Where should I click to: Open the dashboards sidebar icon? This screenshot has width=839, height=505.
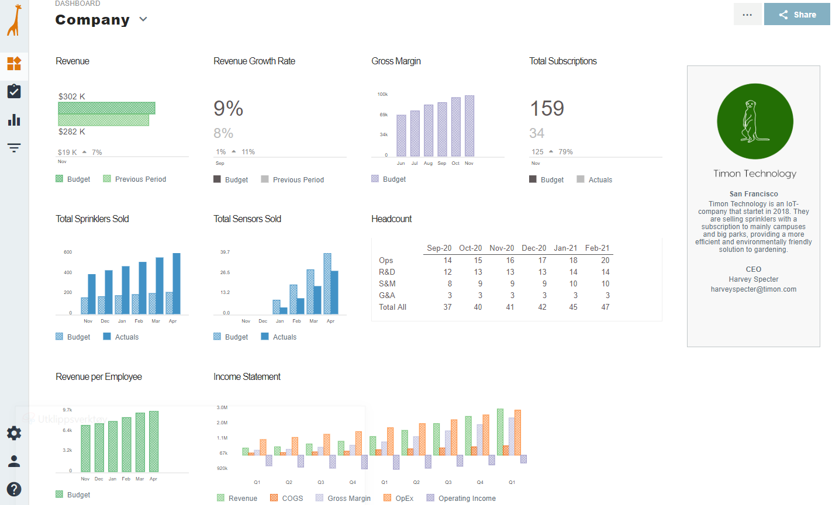tap(14, 63)
